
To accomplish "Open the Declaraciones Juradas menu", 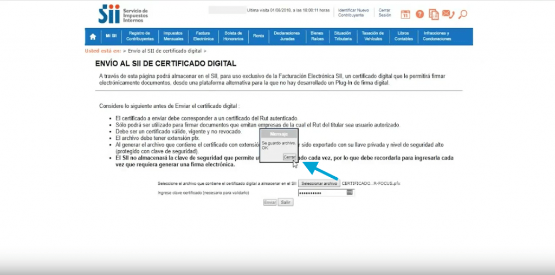I will (287, 36).
